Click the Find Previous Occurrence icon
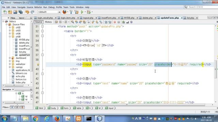This screenshot has width=218, height=122. (x=76, y=22)
